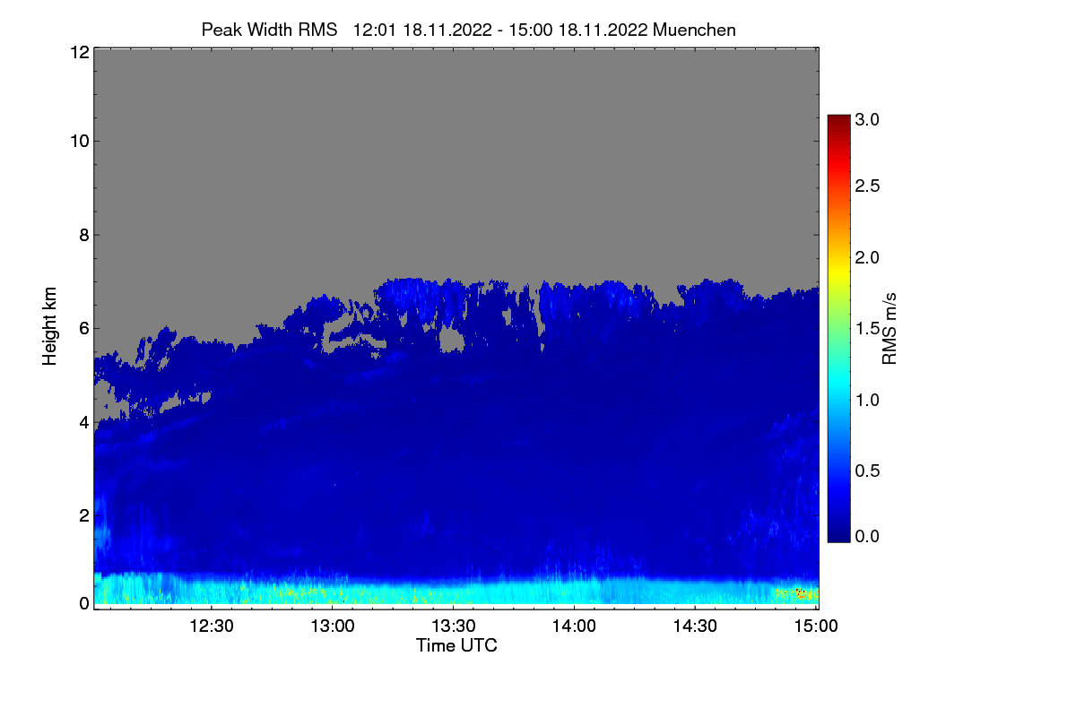Click the height axis '4' tick label
Image resolution: width=1076 pixels, height=717 pixels.
pyautogui.click(x=83, y=421)
